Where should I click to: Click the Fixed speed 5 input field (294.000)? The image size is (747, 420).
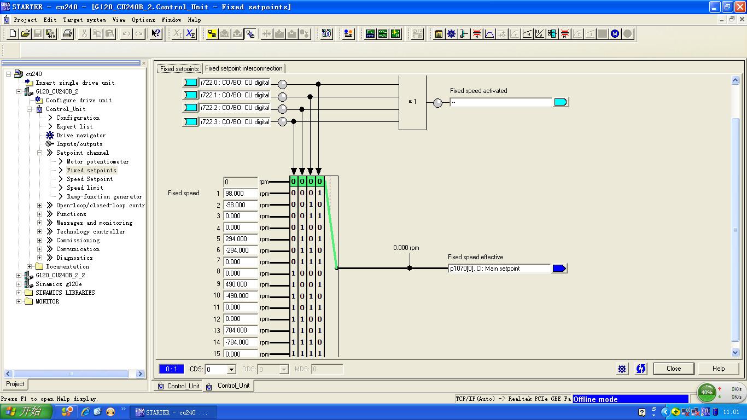pyautogui.click(x=241, y=239)
